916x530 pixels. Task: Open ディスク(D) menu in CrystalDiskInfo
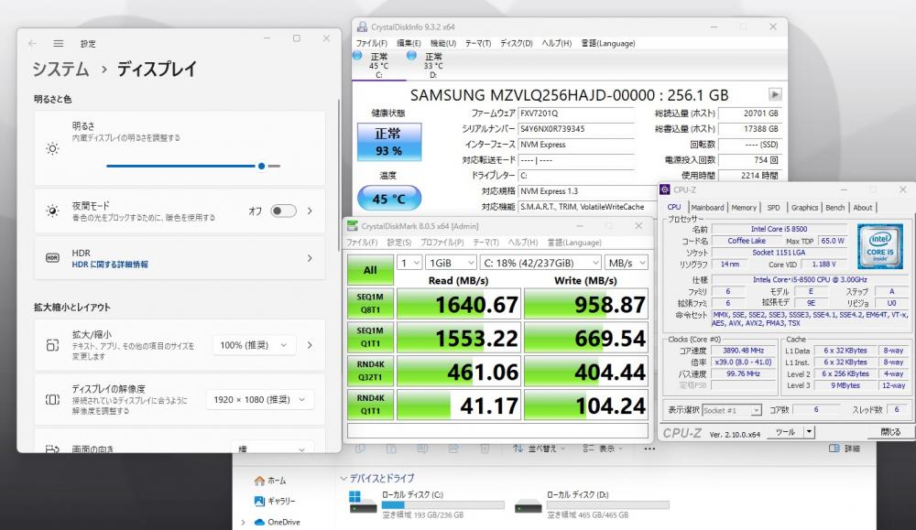click(517, 43)
